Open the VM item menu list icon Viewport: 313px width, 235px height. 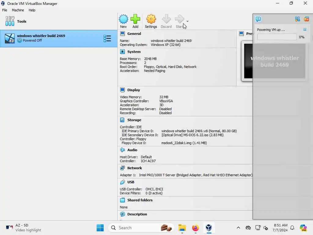click(x=107, y=38)
